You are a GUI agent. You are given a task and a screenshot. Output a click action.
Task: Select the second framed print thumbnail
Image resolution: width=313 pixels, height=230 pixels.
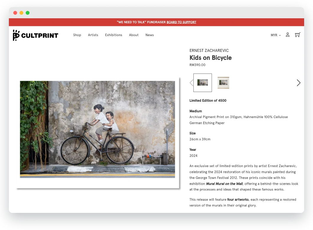click(x=223, y=83)
